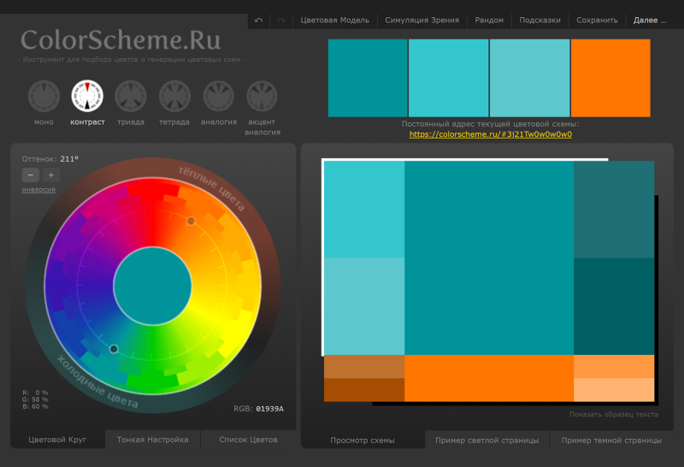The width and height of the screenshot is (684, 467).
Task: Switch to the Список Цветов tab
Action: (248, 440)
